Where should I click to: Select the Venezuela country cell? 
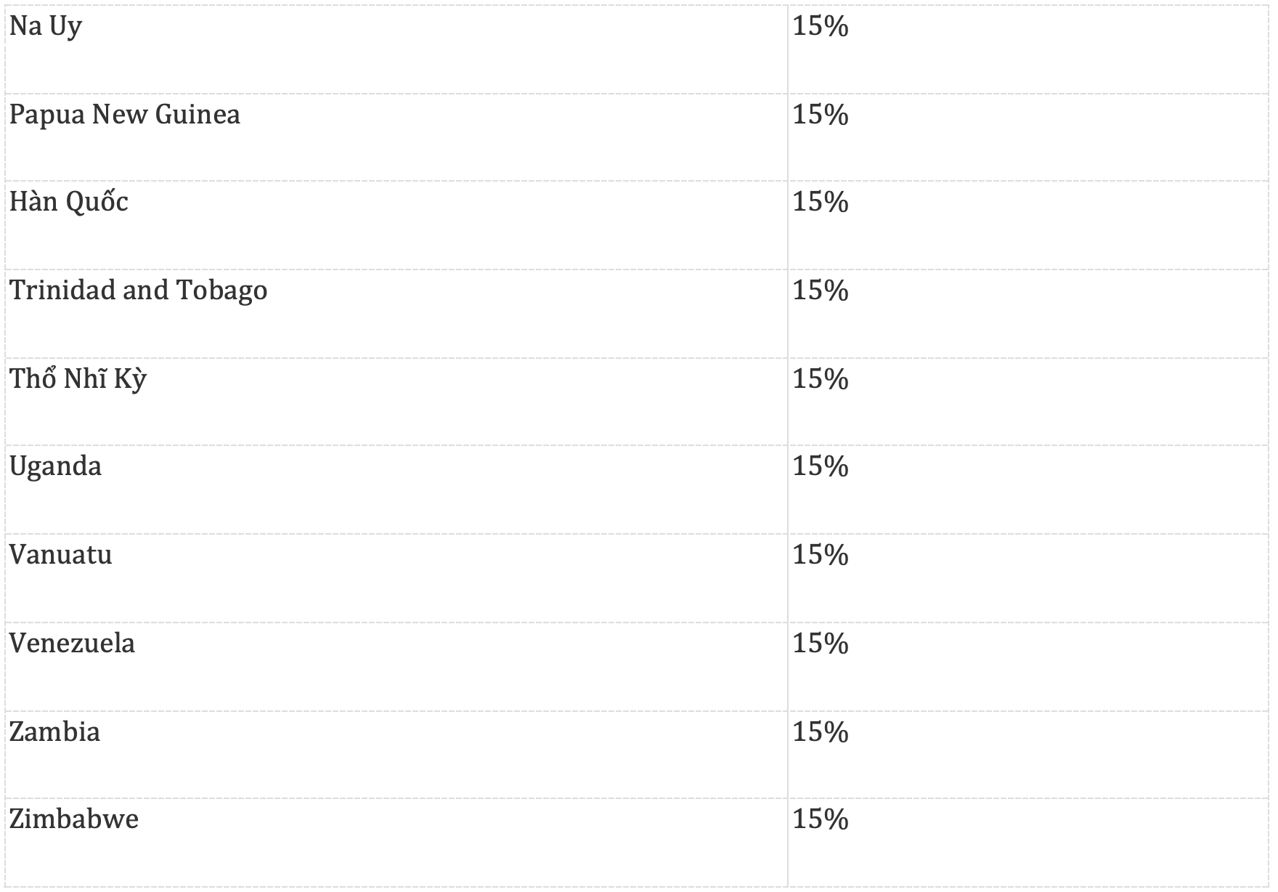coord(72,644)
